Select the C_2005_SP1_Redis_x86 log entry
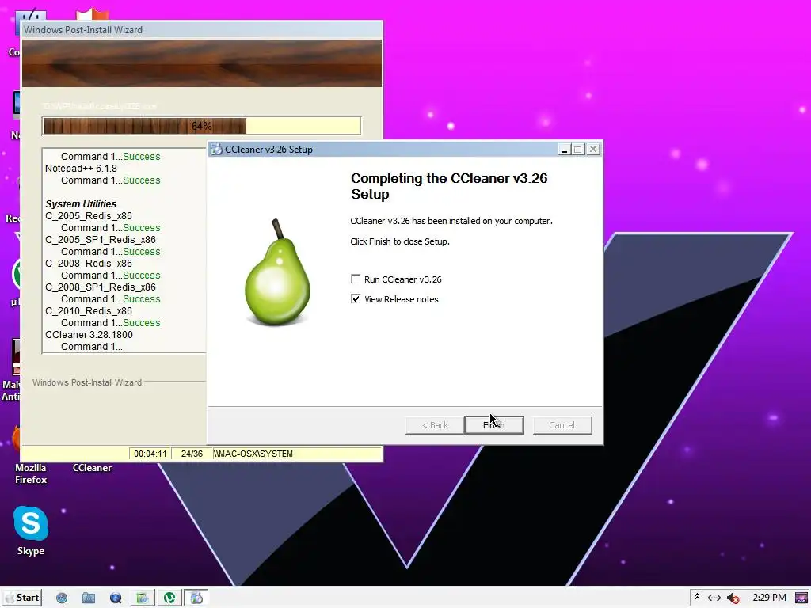811x608 pixels. pos(101,239)
